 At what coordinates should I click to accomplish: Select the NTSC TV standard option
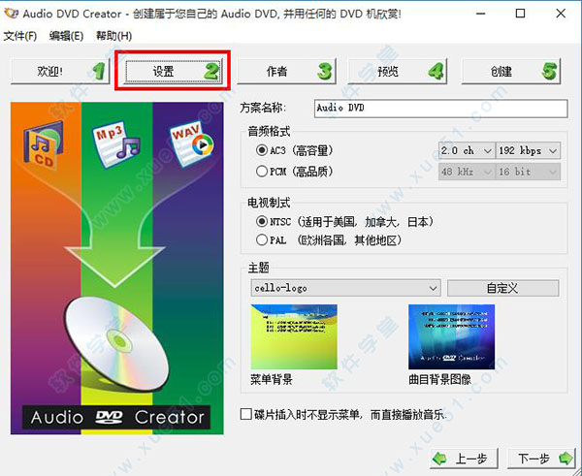click(x=262, y=222)
